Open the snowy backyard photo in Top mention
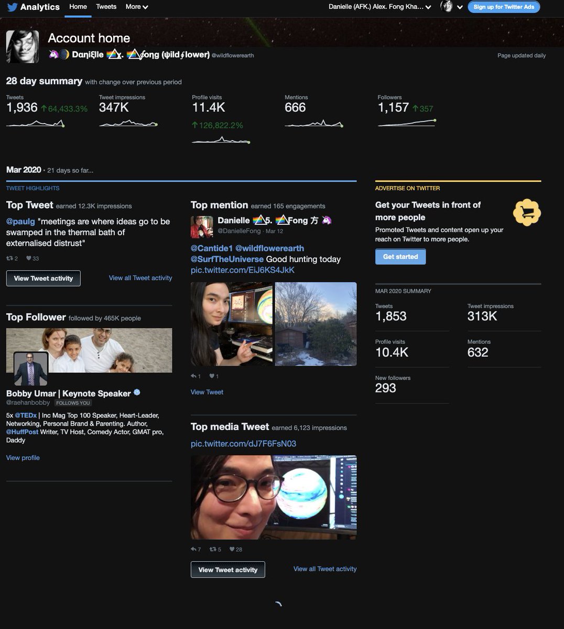 (316, 324)
